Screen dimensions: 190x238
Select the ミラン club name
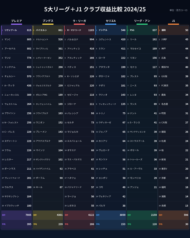click(102, 49)
